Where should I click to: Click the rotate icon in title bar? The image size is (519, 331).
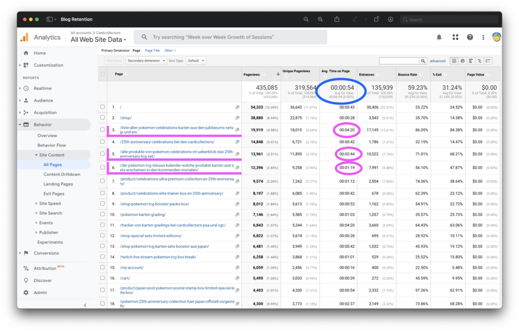coord(377,19)
